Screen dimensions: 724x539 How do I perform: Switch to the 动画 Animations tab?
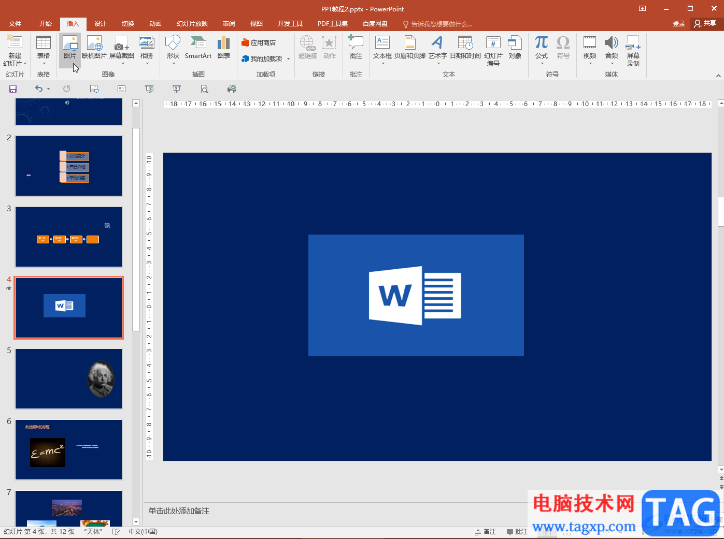pos(155,24)
